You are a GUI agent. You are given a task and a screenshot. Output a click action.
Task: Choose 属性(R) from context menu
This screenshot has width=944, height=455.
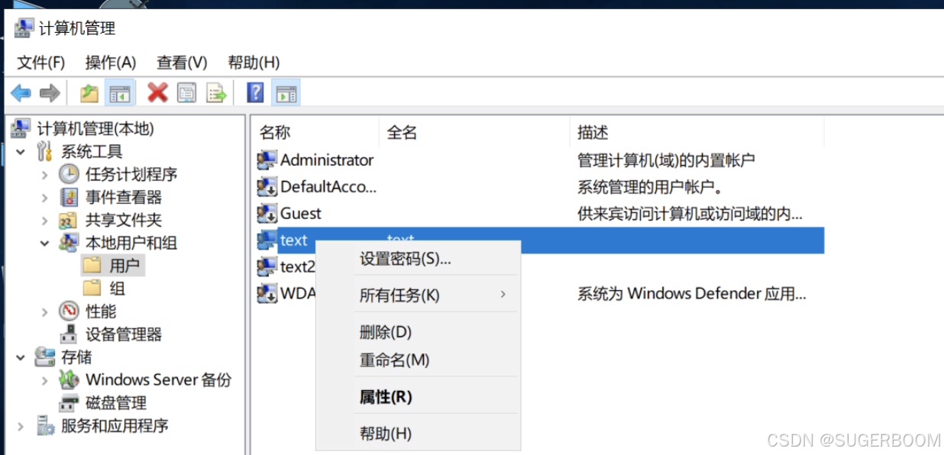tap(418, 397)
